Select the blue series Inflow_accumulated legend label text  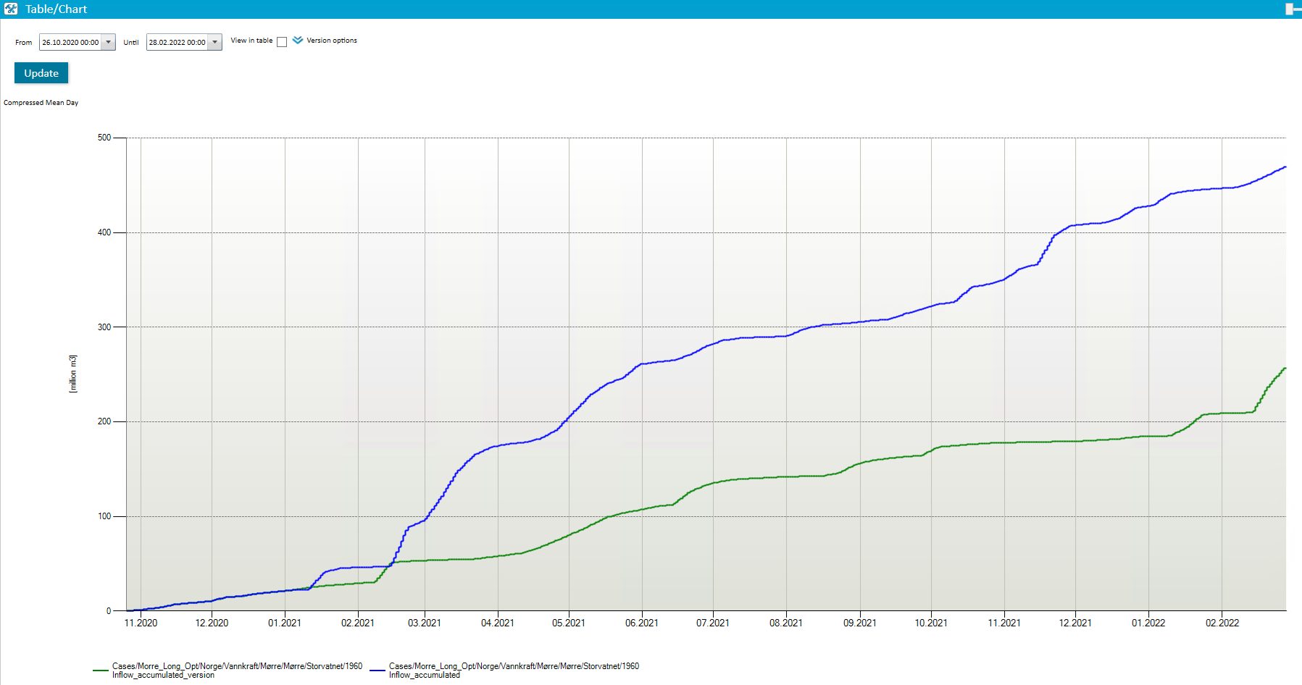(425, 675)
